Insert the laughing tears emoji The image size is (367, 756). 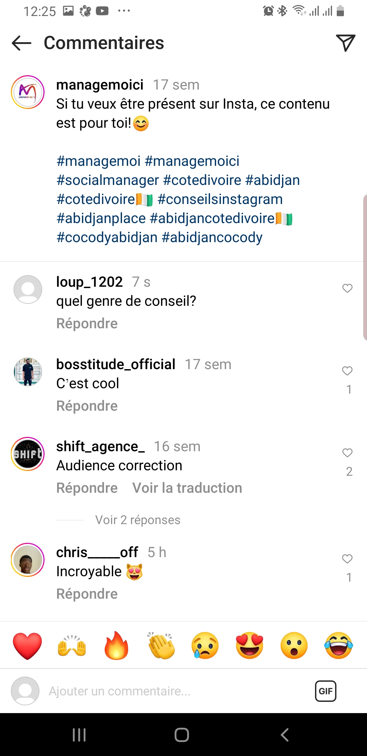pos(338,646)
